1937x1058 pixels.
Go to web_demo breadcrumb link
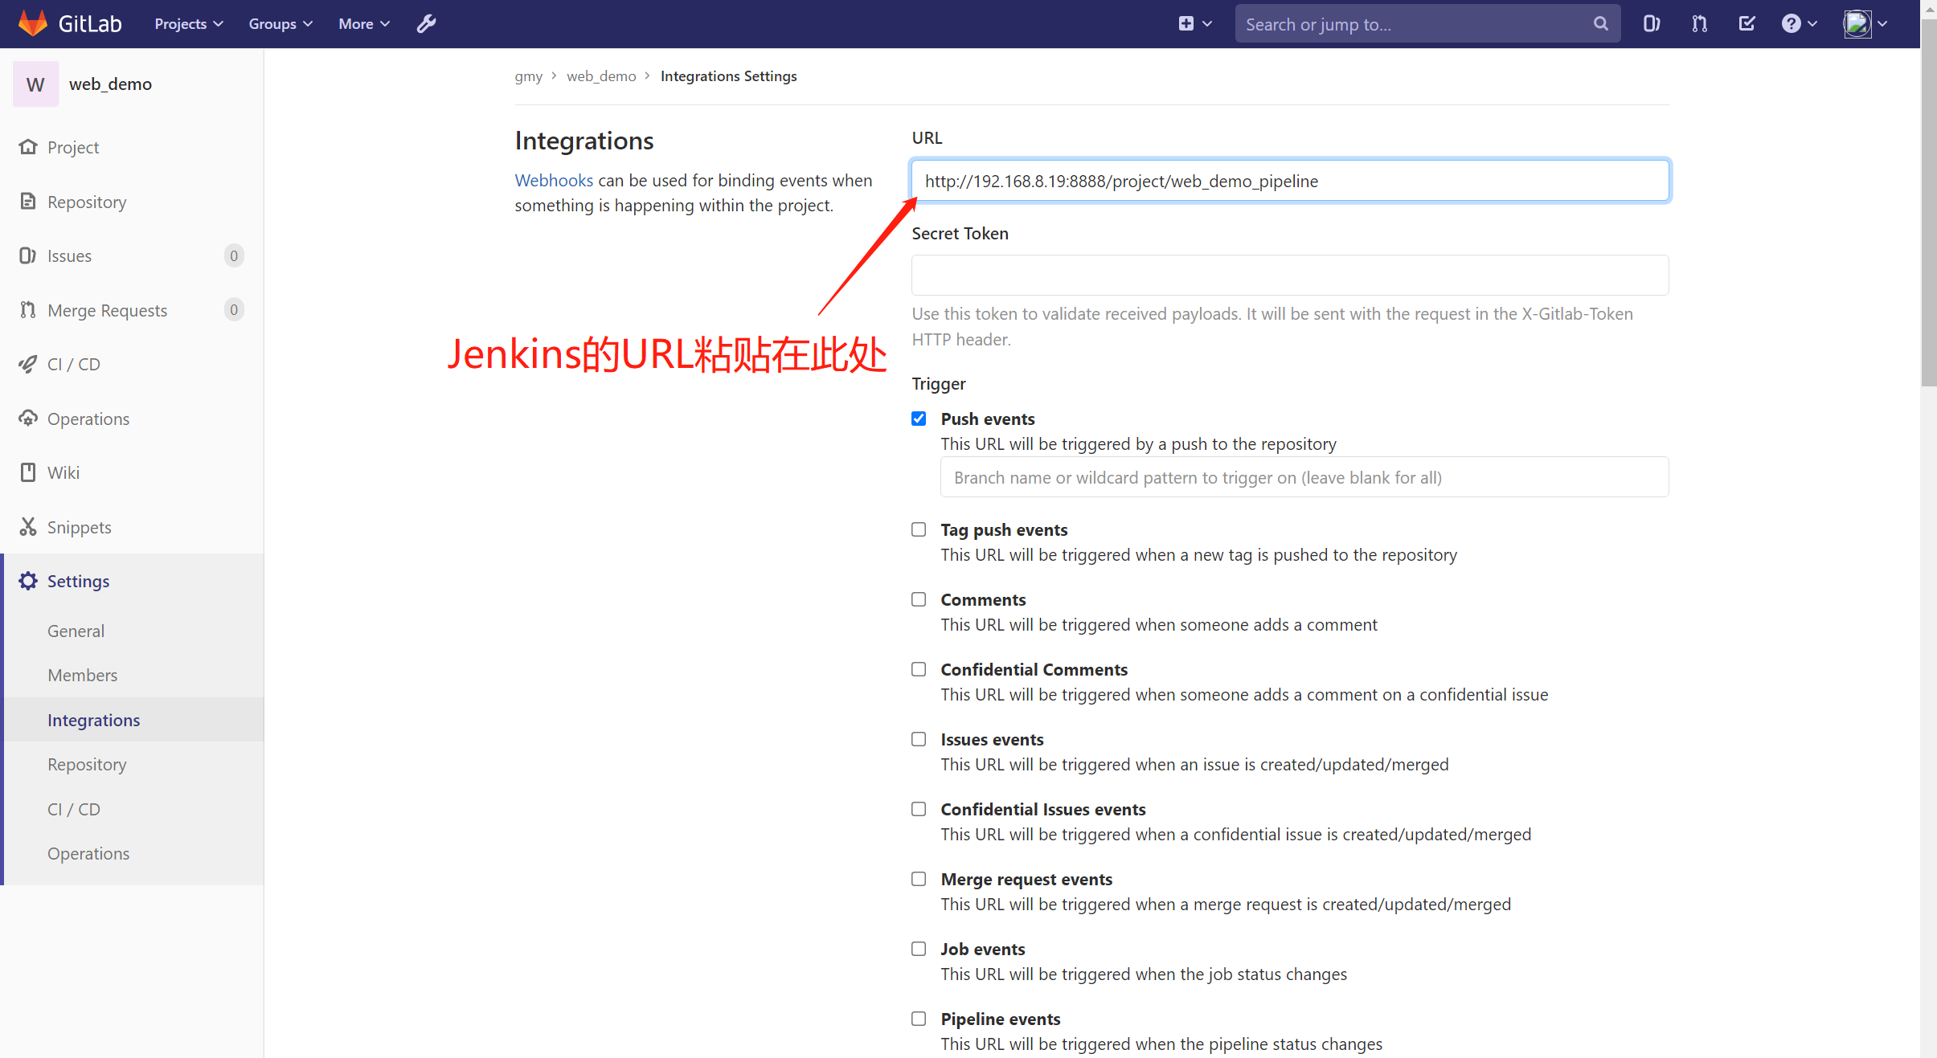pos(601,76)
